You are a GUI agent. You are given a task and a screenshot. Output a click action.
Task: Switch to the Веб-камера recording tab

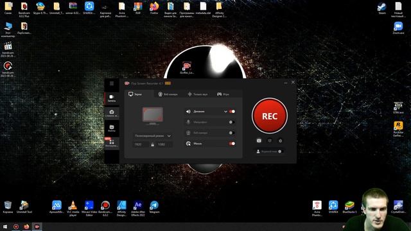(168, 94)
